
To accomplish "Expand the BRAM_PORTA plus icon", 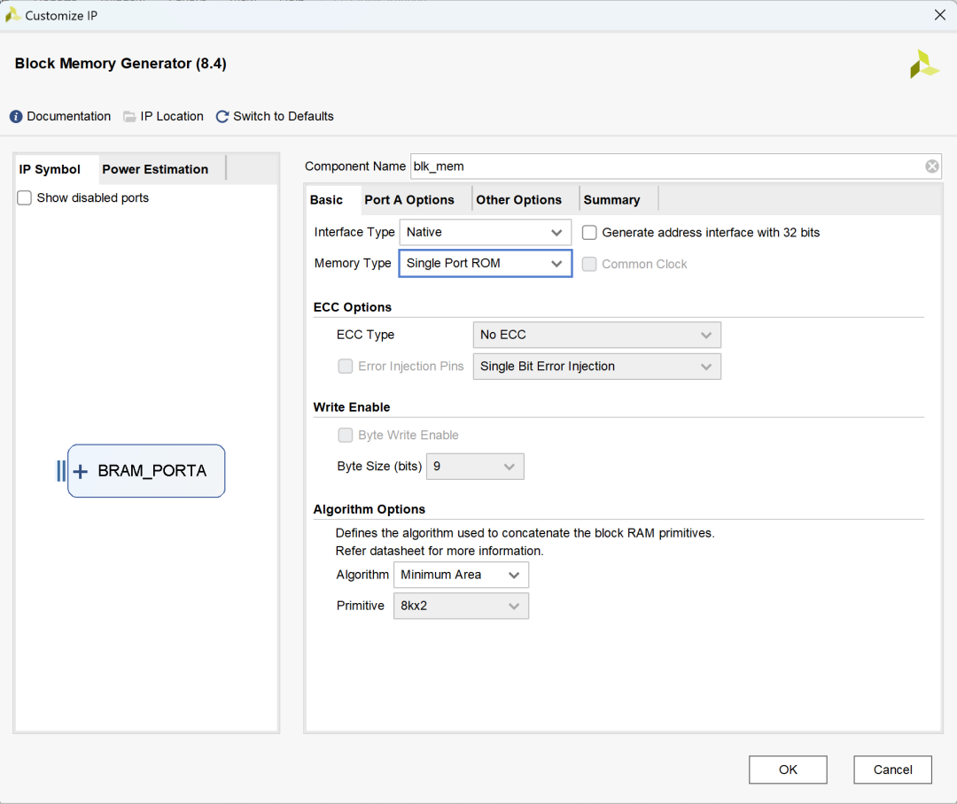I will [x=80, y=471].
